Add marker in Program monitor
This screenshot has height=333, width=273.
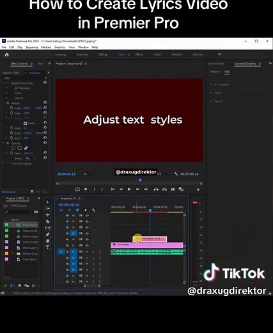click(86, 189)
